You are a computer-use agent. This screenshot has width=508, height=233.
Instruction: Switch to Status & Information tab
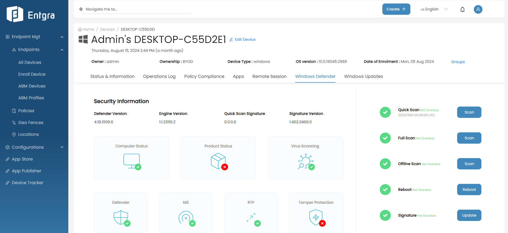click(x=112, y=76)
